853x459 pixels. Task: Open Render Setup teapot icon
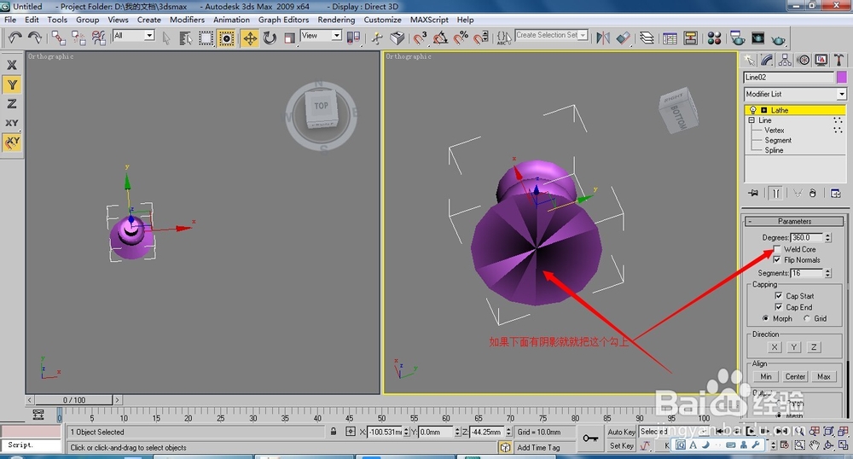[738, 38]
